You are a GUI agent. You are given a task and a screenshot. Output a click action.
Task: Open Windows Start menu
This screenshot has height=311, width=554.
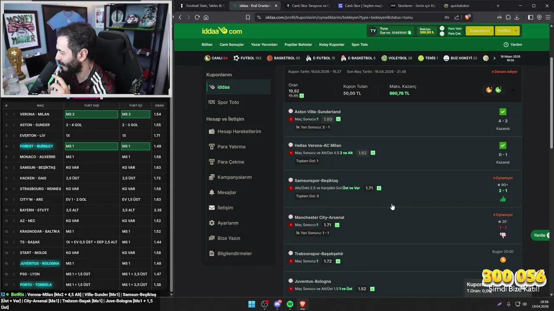251,304
